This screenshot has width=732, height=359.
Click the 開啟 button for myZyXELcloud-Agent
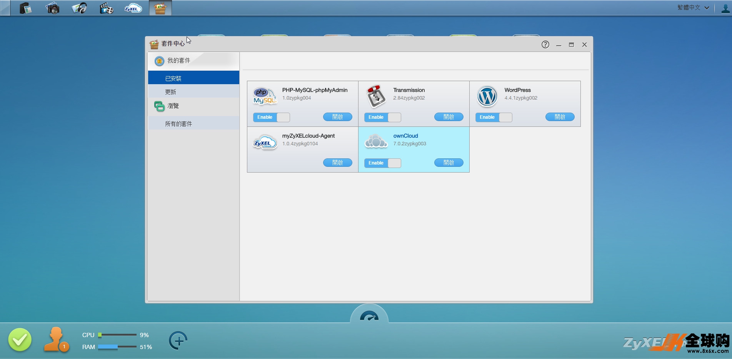pyautogui.click(x=337, y=163)
